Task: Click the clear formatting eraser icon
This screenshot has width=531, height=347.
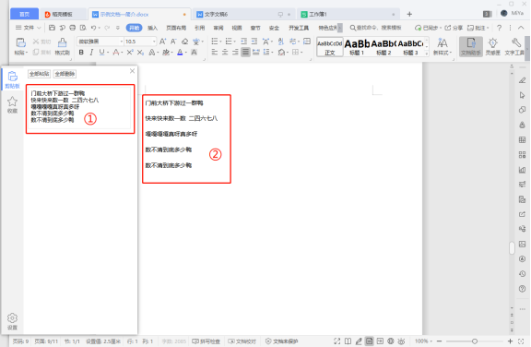Action: pyautogui.click(x=185, y=42)
